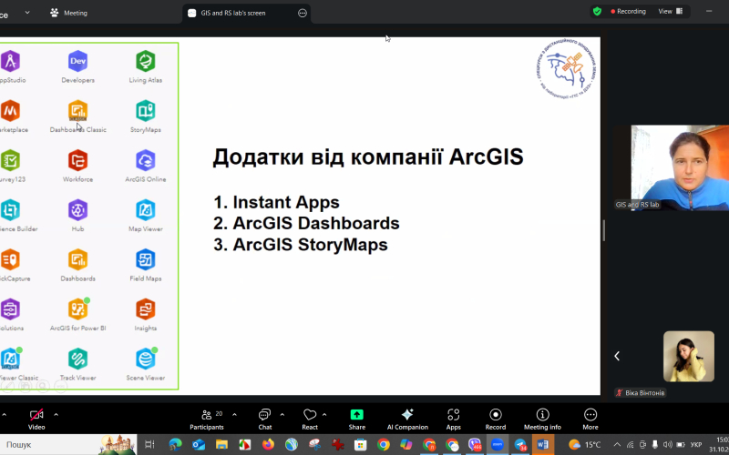Expand the Chat options caret
Screen dimensions: 729x455
282,414
